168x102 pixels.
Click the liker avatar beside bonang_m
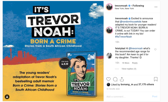(108, 85)
